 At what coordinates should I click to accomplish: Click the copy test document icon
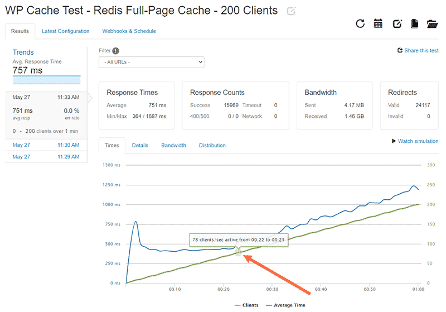[414, 23]
